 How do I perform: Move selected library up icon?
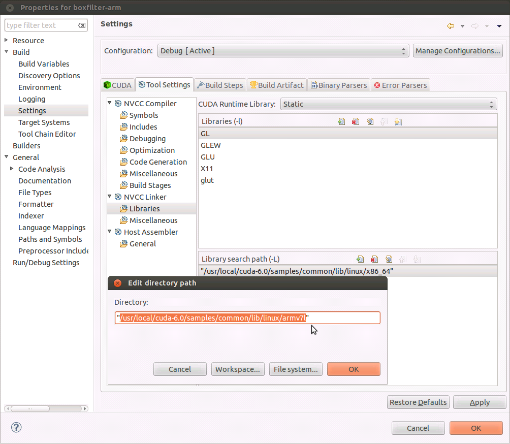tap(384, 121)
